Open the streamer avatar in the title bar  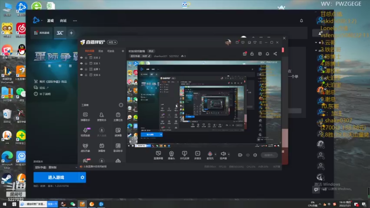(228, 43)
